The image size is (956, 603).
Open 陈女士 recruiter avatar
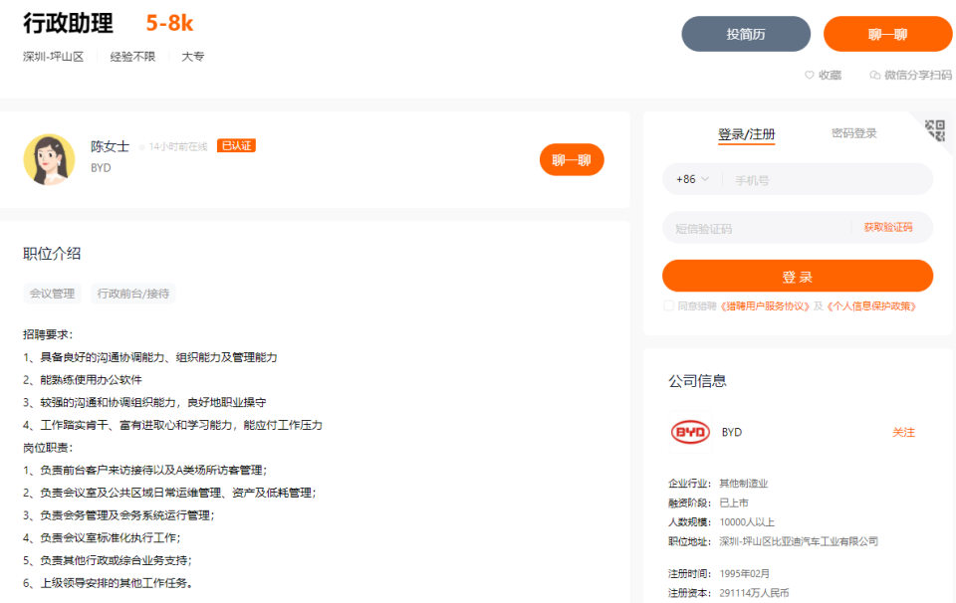click(x=50, y=159)
